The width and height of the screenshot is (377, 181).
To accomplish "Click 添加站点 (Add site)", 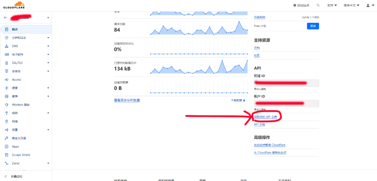I will point(301,5).
